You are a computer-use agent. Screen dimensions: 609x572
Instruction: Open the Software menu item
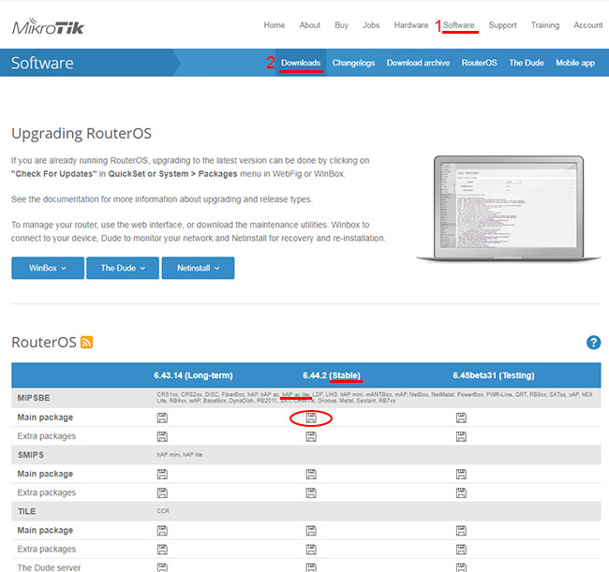[459, 25]
